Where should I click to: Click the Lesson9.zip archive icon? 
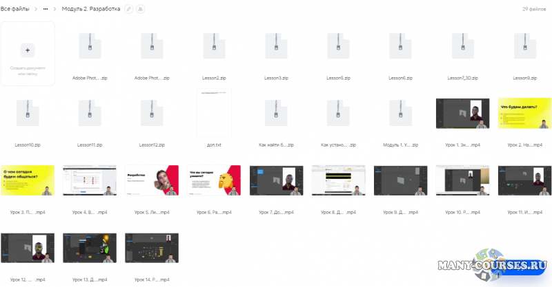pos(524,46)
